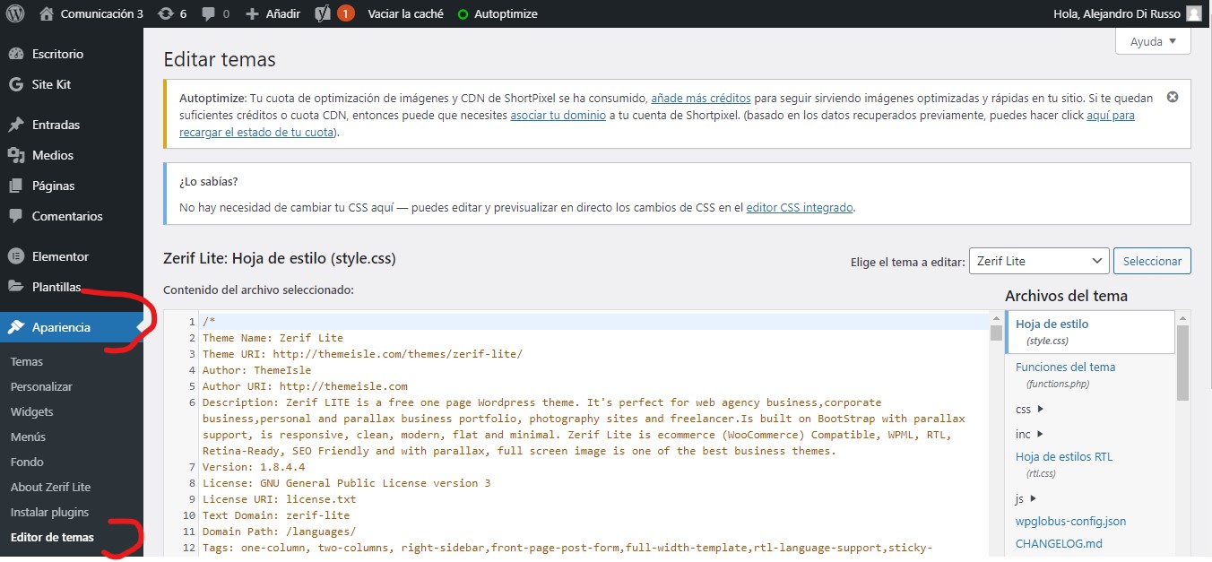1212x562 pixels.
Task: Open the Ayuda help dropdown
Action: (x=1153, y=41)
